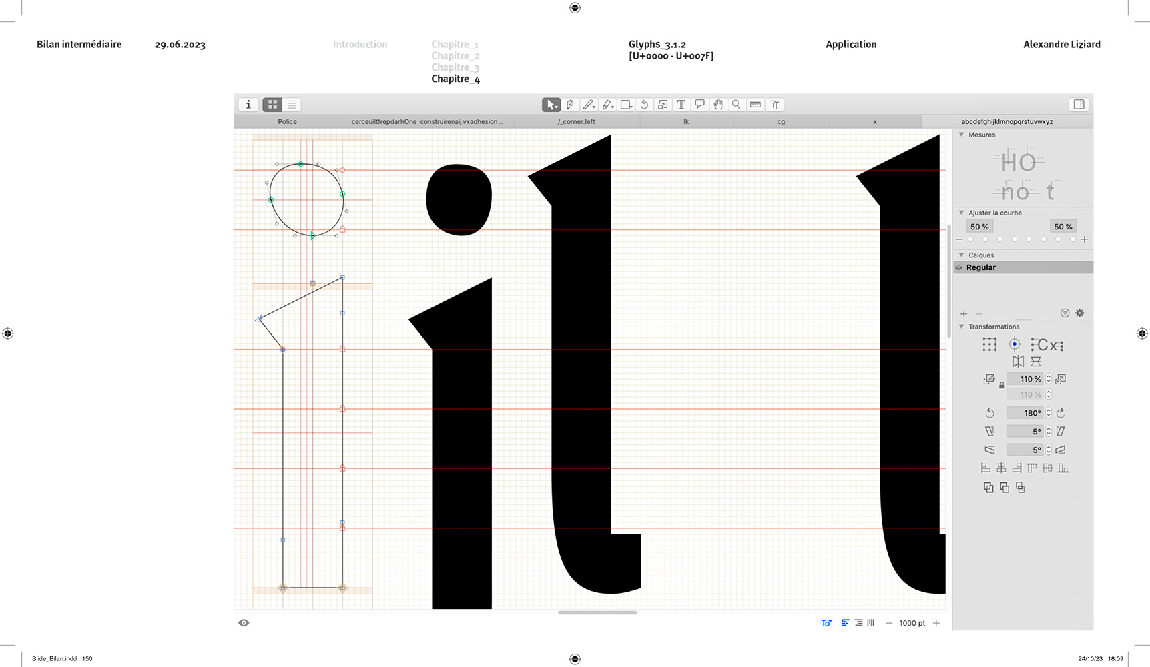Choose the Text tool in toolbar
1150x667 pixels.
pyautogui.click(x=681, y=105)
